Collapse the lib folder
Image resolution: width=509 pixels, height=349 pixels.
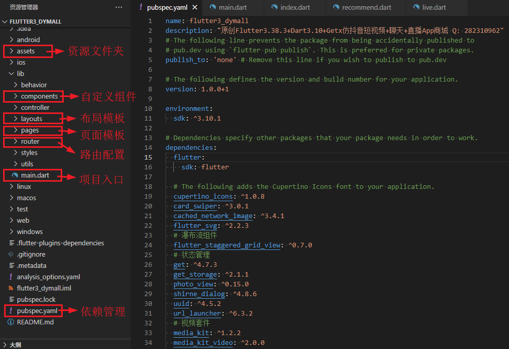tap(12, 73)
